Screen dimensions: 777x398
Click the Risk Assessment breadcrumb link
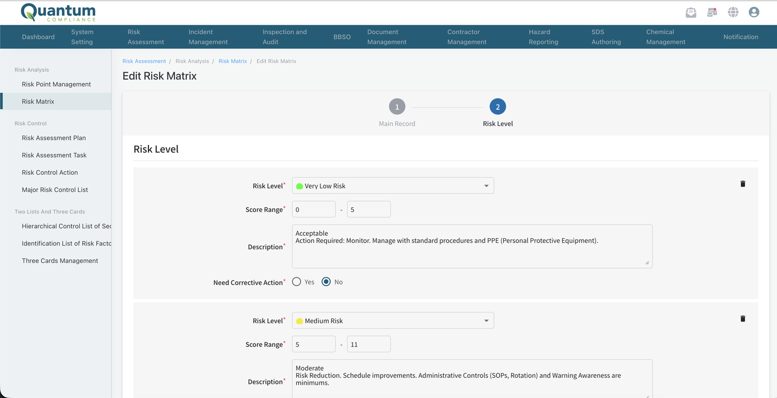coord(144,61)
